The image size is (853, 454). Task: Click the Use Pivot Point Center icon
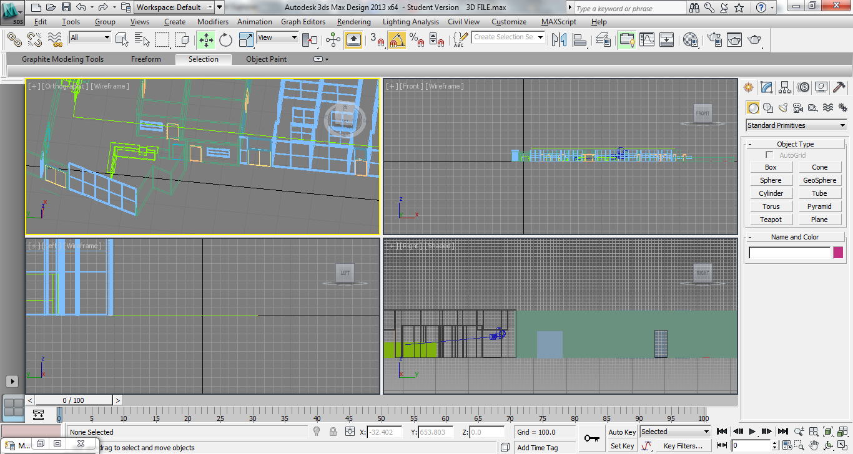pos(310,40)
